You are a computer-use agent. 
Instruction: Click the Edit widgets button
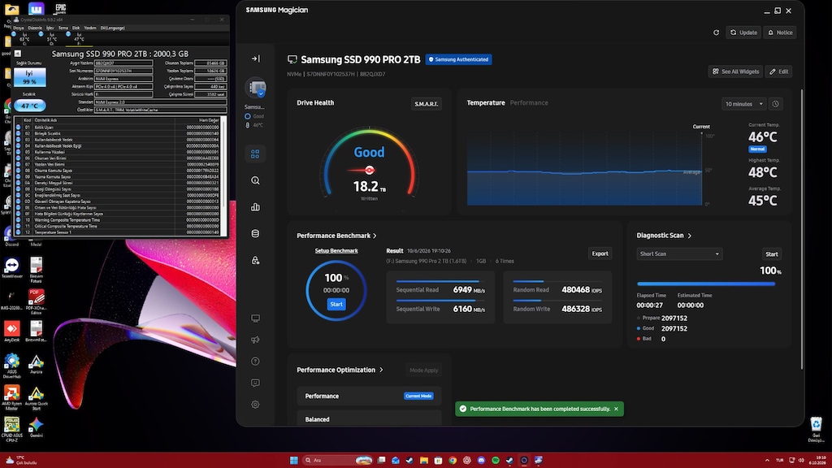pos(778,71)
